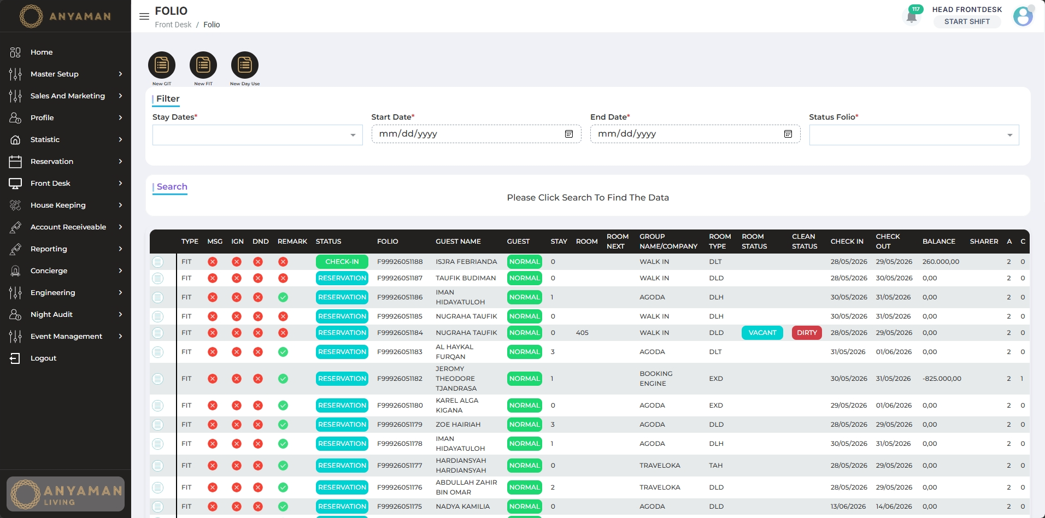
Task: Click the Search link
Action: (172, 187)
